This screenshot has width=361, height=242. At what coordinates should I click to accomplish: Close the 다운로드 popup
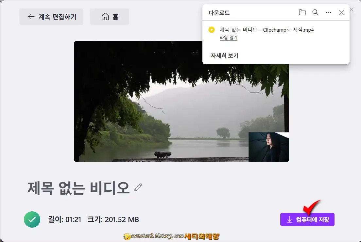point(341,12)
